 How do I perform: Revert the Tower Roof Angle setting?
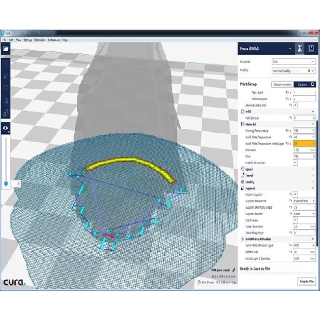click(290, 233)
